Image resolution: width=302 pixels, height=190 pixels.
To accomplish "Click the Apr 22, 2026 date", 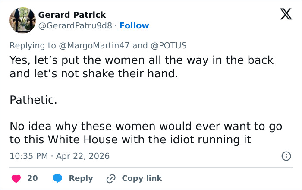I will point(82,156).
